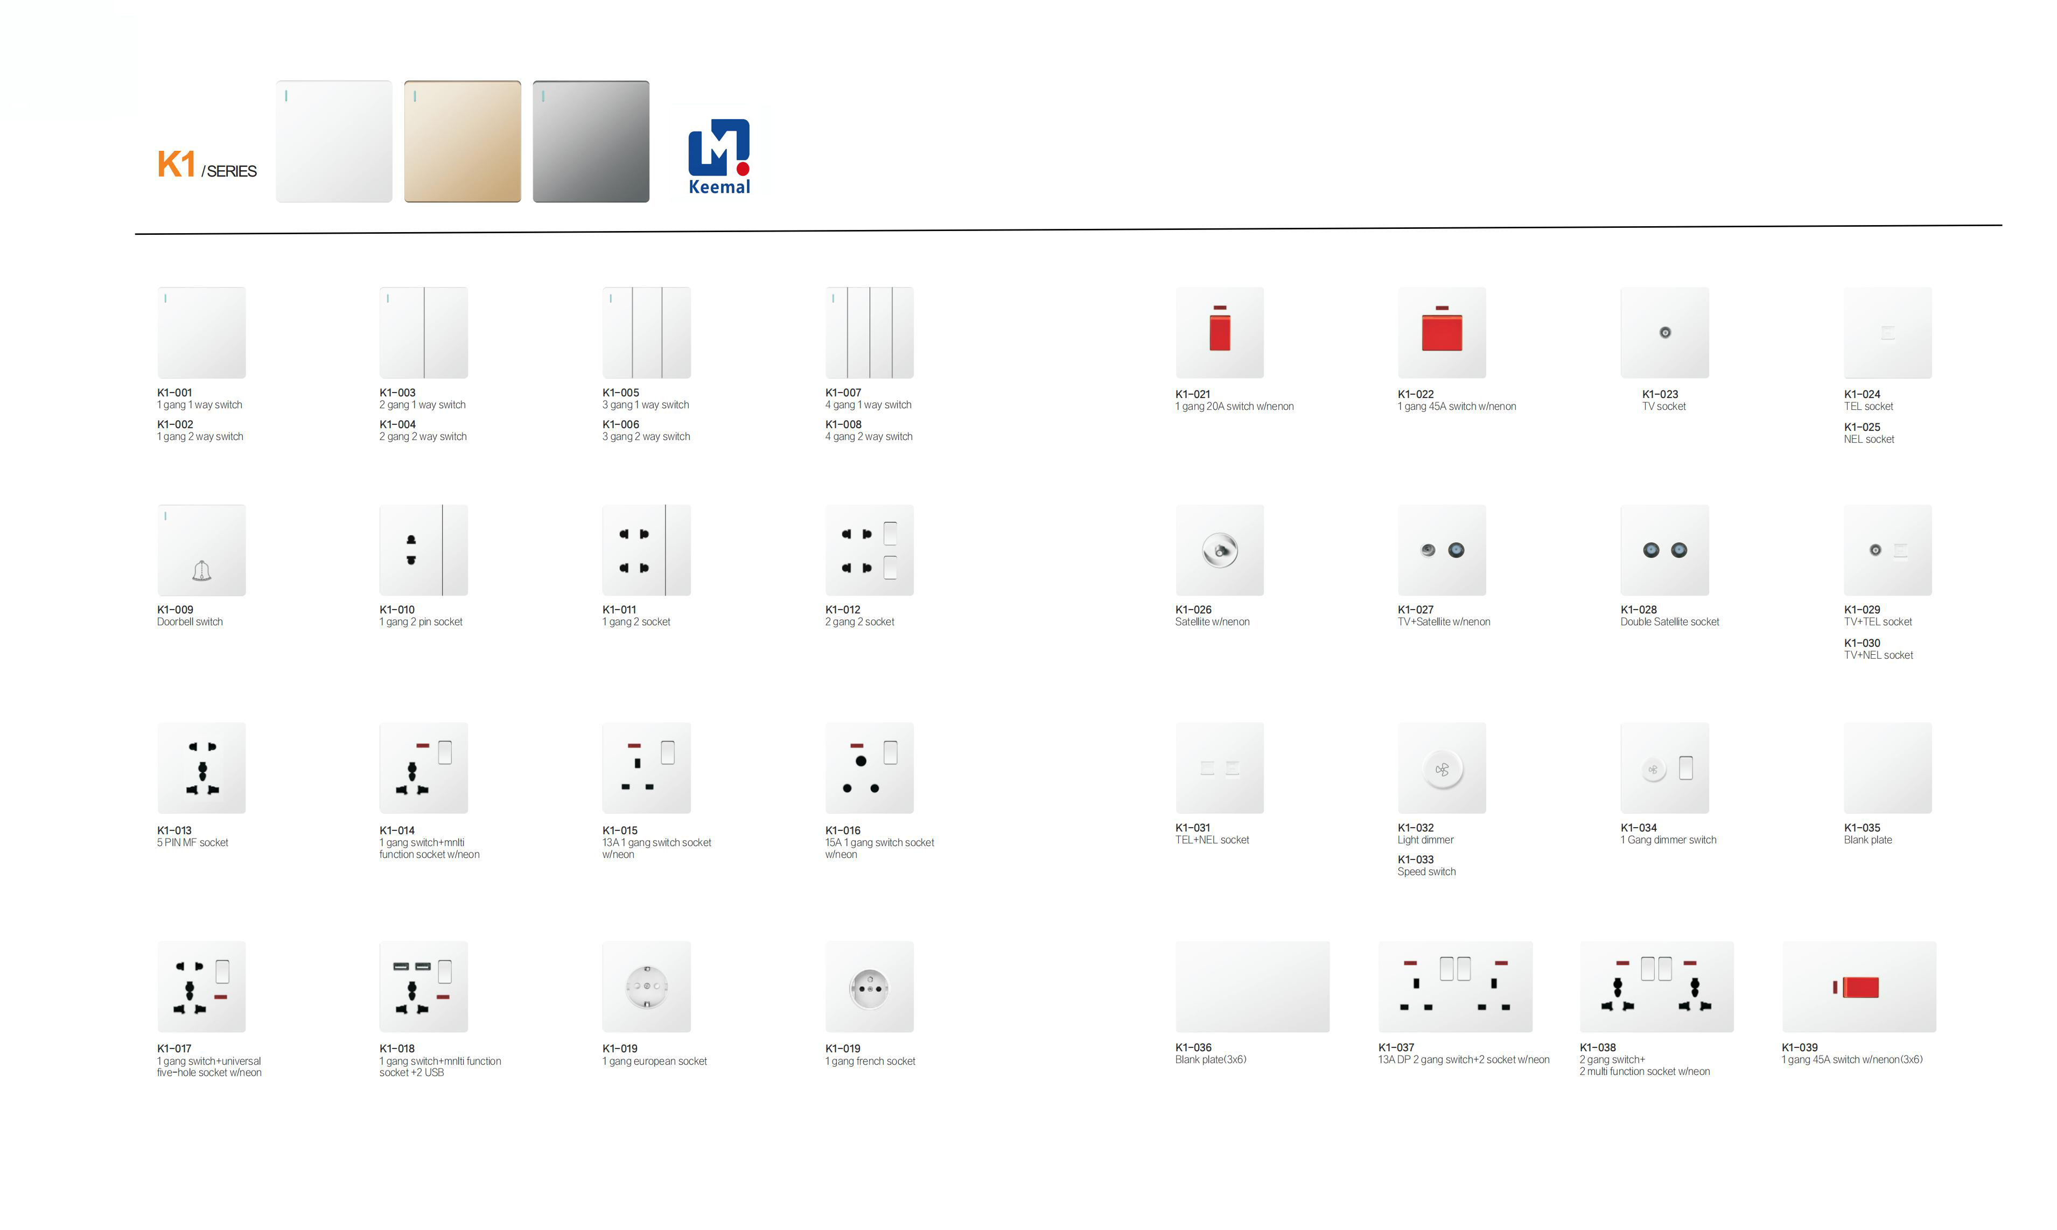
Task: Click the 'Satellite w/nenon' label
Action: pyautogui.click(x=1213, y=623)
